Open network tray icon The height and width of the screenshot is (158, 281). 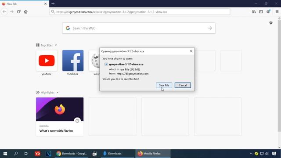262,154
